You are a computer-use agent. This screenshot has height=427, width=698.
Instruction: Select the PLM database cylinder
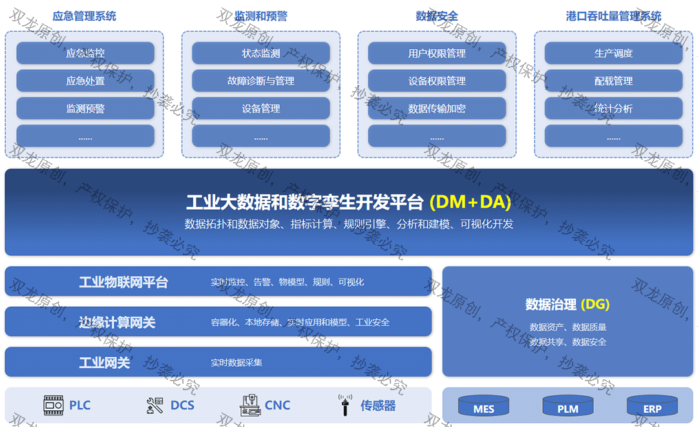point(567,406)
